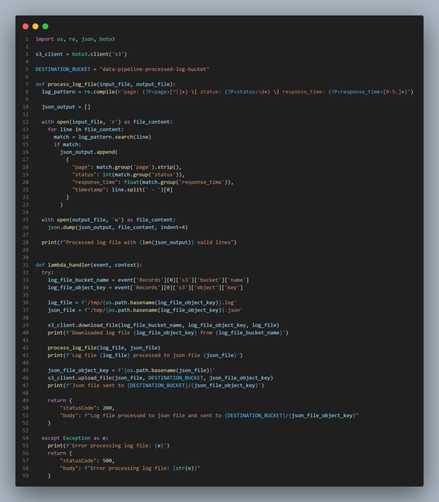Click the "s3_client.download_file(" call line

point(164,325)
